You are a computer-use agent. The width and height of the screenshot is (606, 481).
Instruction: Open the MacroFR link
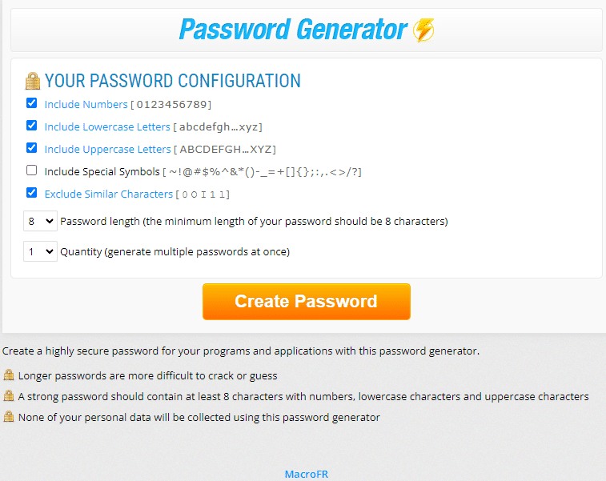[306, 474]
